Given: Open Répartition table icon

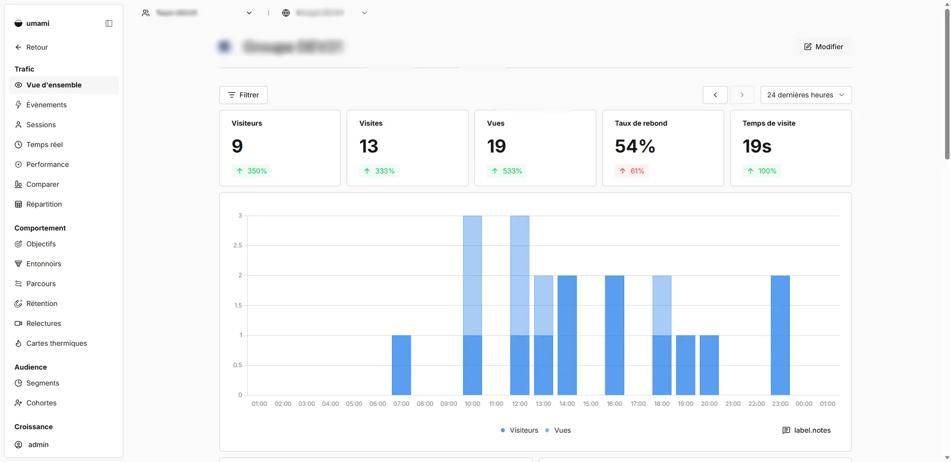Looking at the screenshot, I should tap(18, 204).
